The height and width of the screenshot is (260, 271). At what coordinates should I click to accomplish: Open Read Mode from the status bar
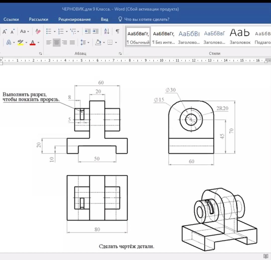pos(266,256)
